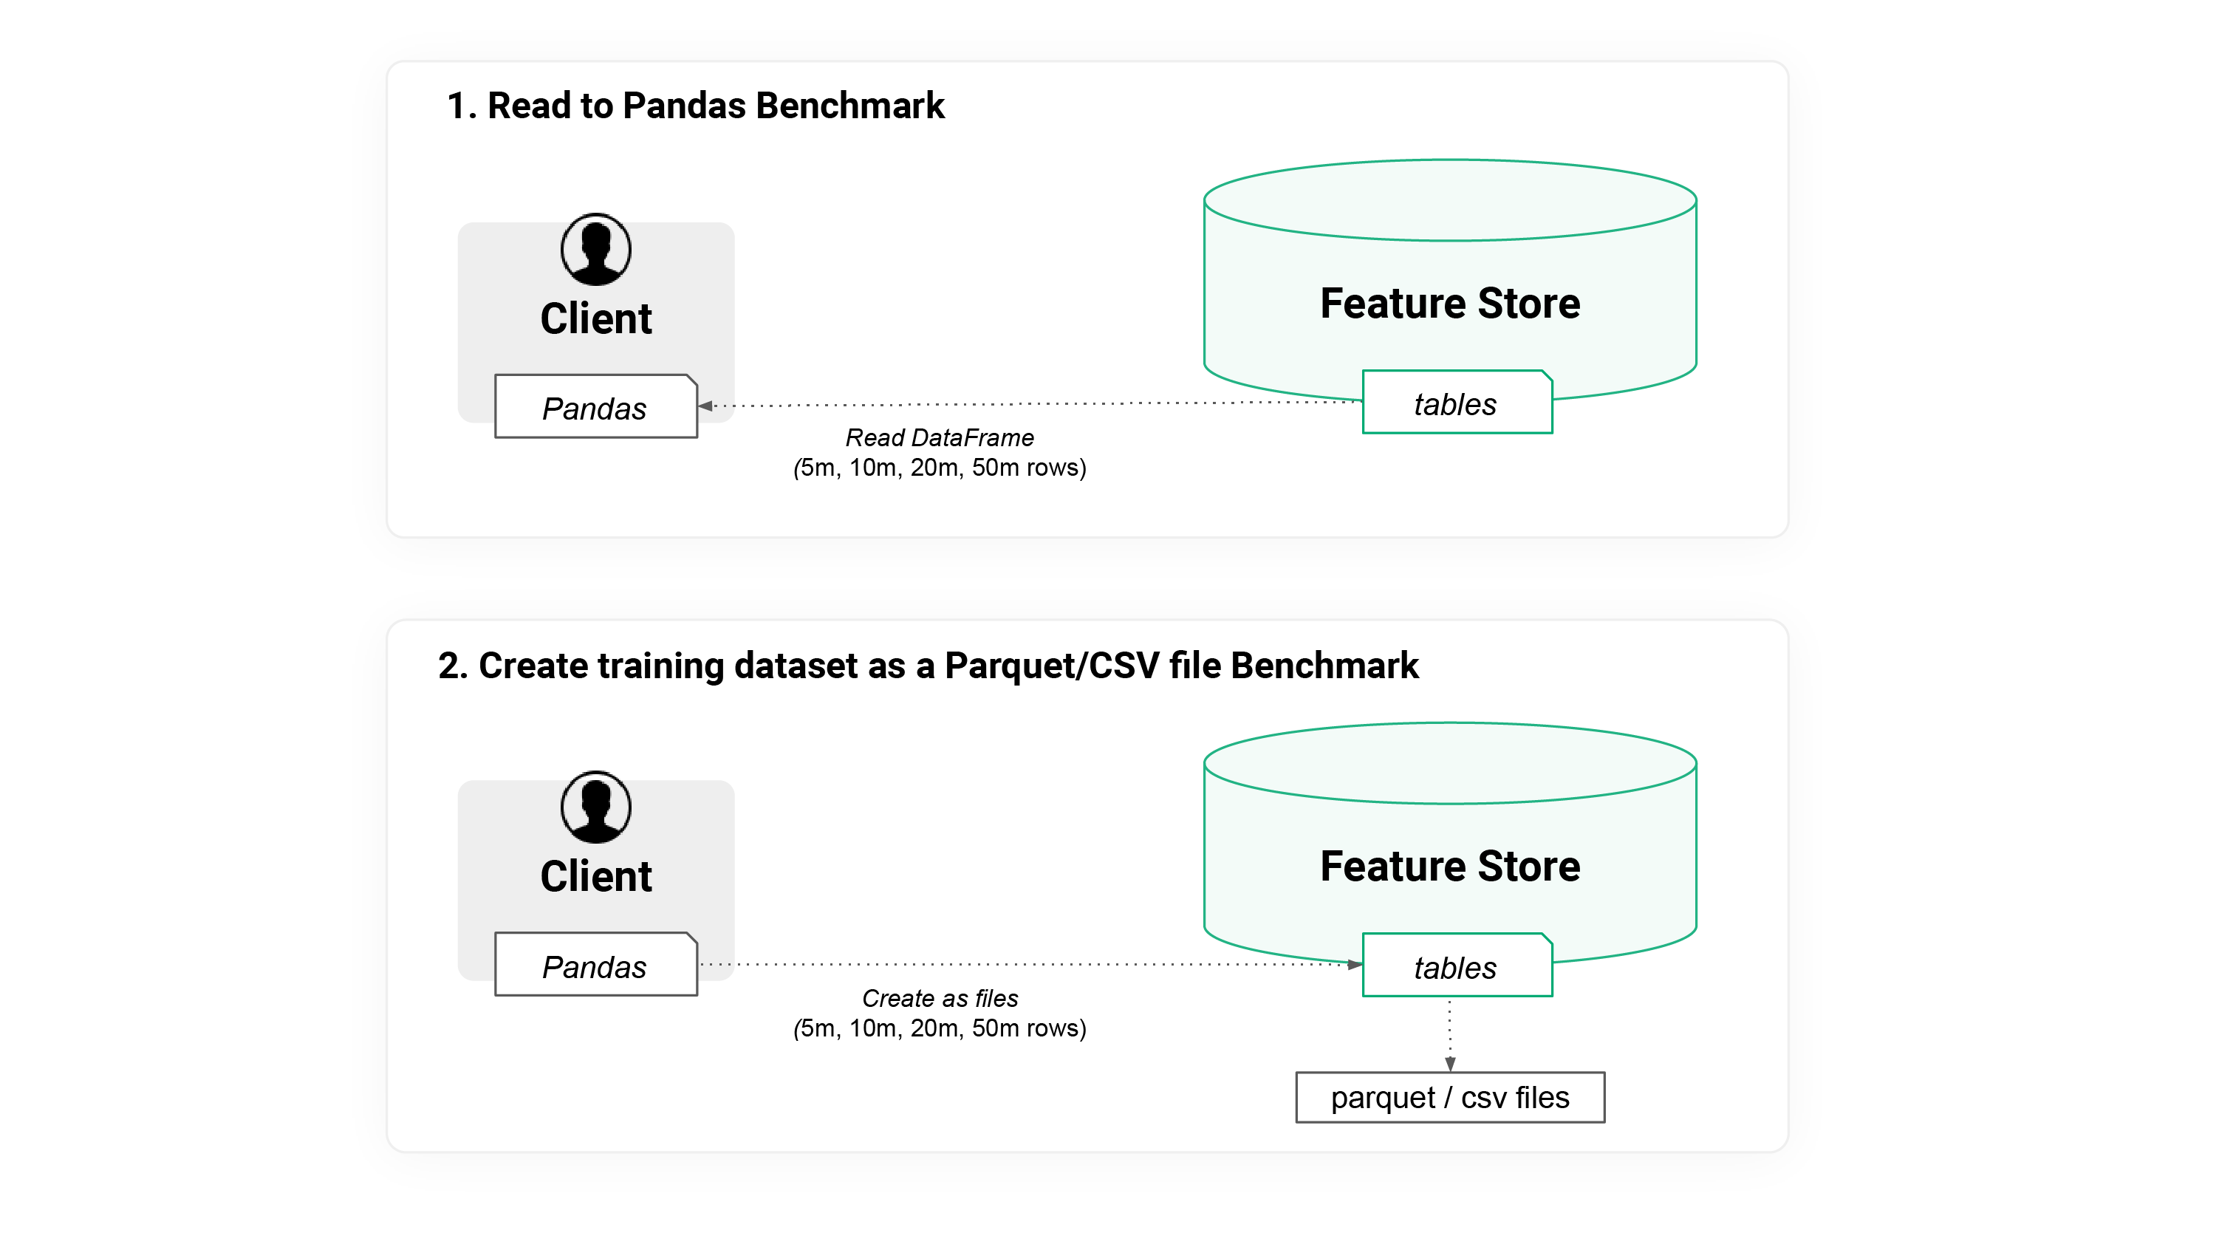Viewport: 2216px width, 1247px height.
Task: Click the arrowhead pointing down to parquet files
Action: point(1449,1064)
